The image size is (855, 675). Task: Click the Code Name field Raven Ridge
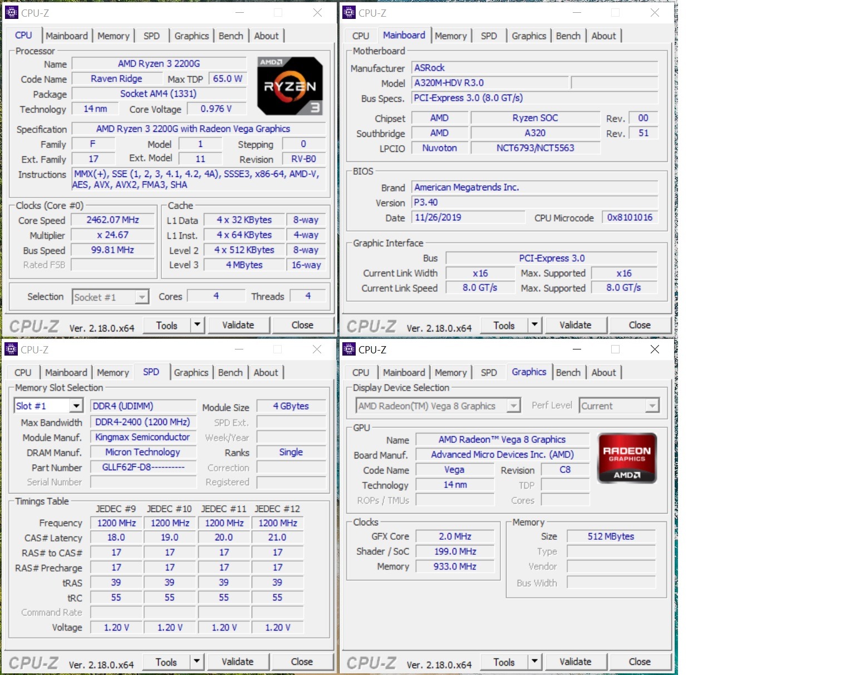[117, 78]
